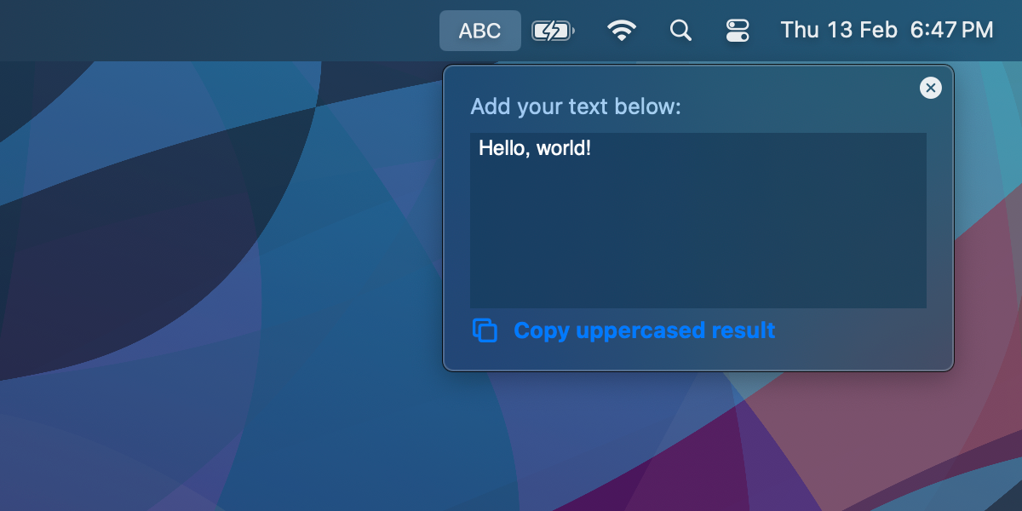Click the highlighted ABC status item to toggle popup

tap(479, 30)
